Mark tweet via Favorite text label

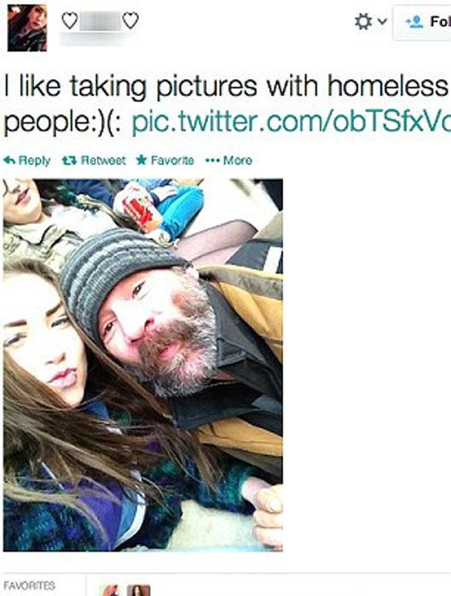point(172,160)
